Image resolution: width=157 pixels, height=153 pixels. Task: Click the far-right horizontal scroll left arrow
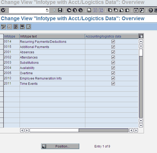point(131,130)
